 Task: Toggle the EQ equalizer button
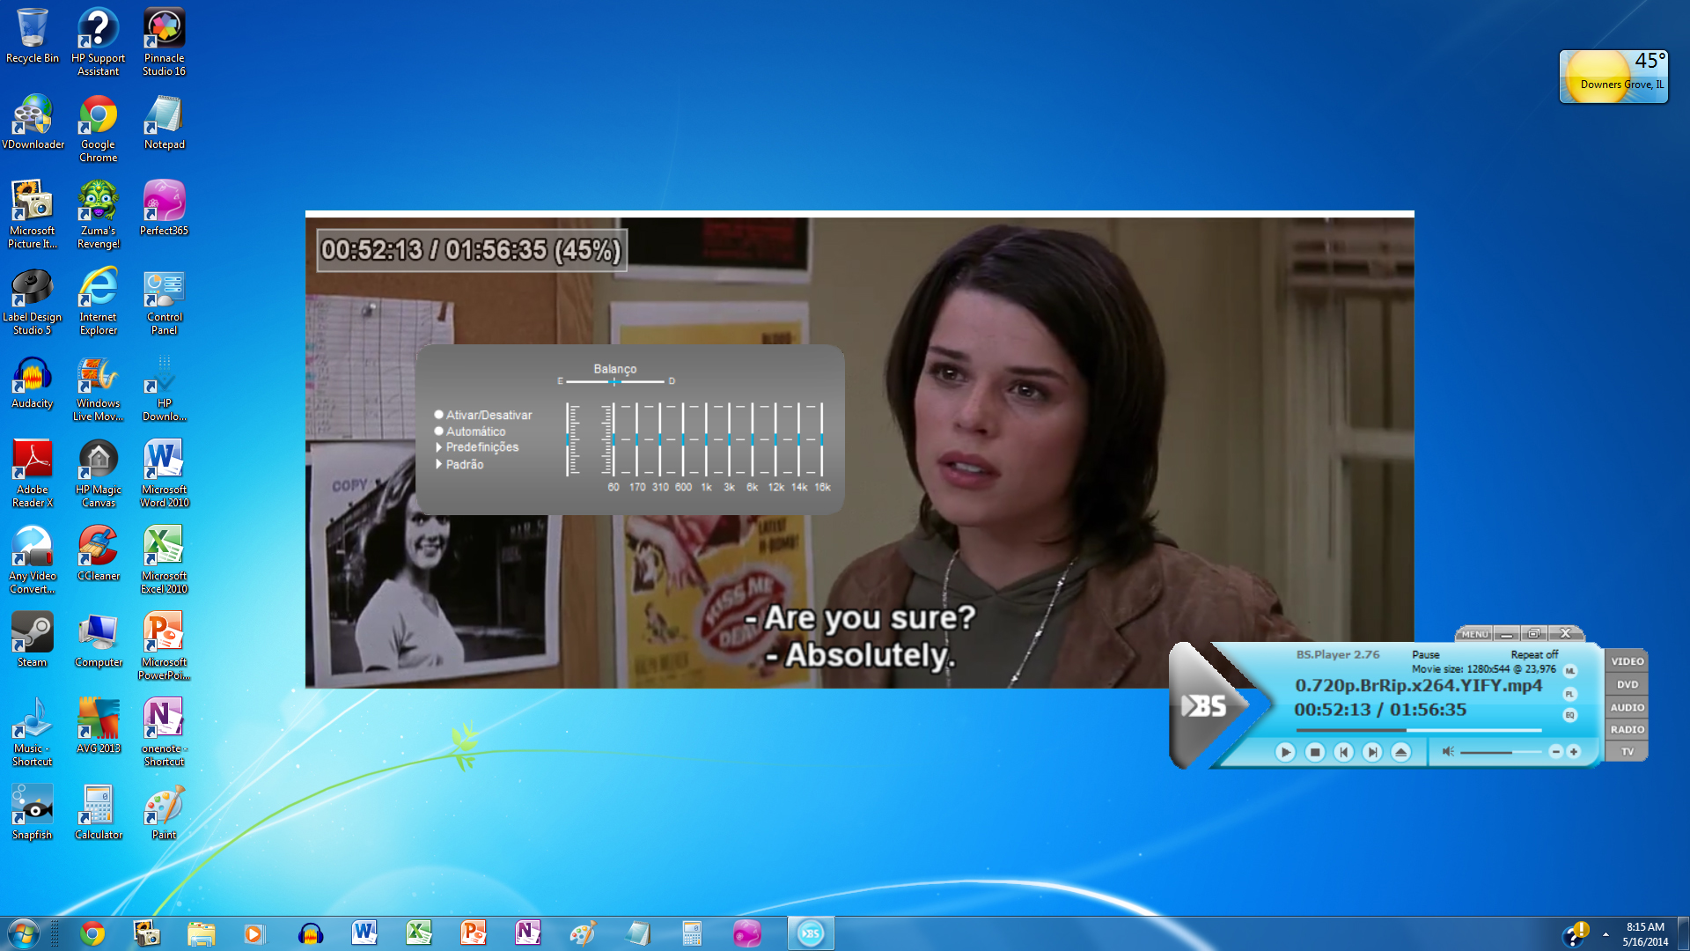pos(1569,715)
